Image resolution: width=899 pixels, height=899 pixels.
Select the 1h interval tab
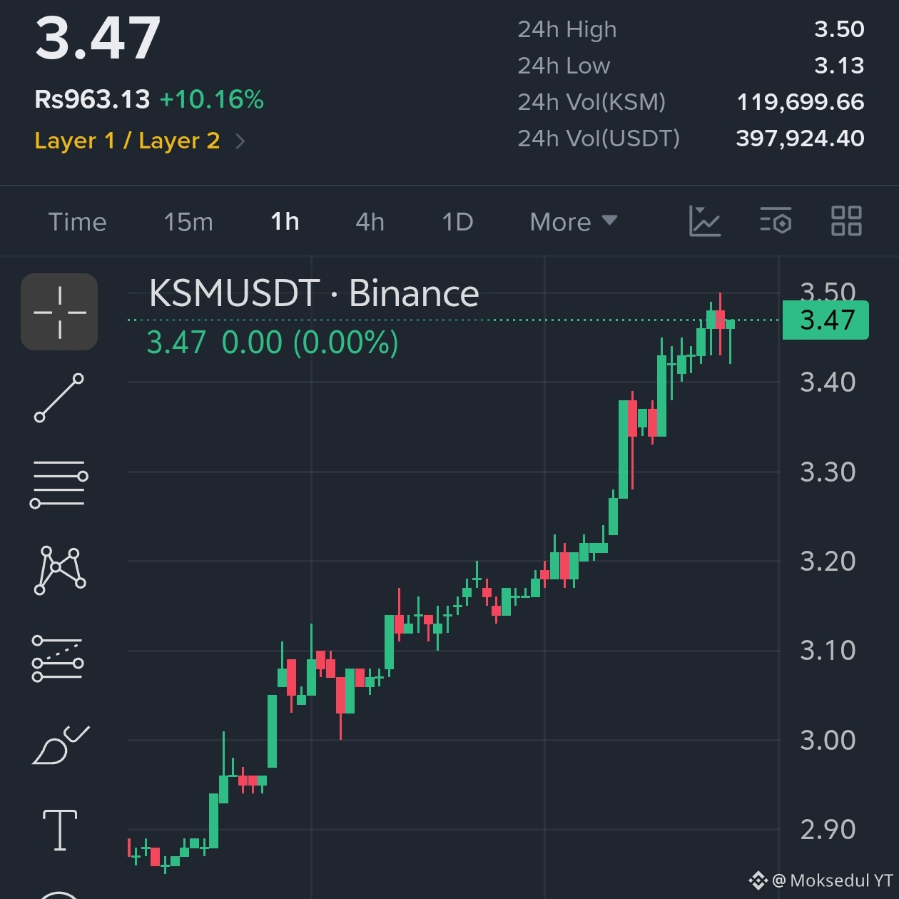[285, 222]
